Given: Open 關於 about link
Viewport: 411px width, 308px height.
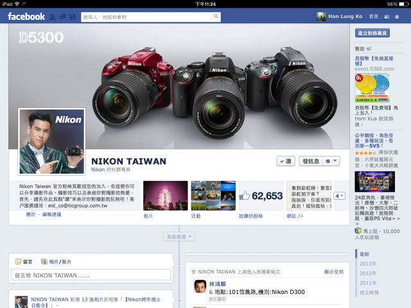Looking at the screenshot, I should click(31, 214).
